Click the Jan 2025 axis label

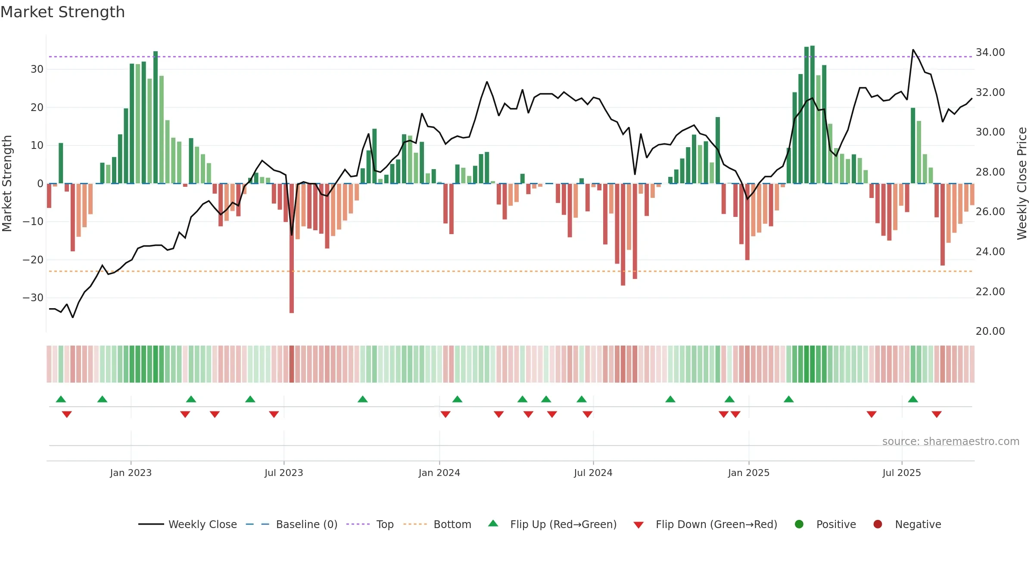pos(749,473)
